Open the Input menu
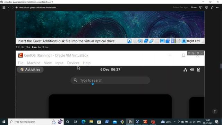The width and height of the screenshot is (222, 125). (x=59, y=63)
